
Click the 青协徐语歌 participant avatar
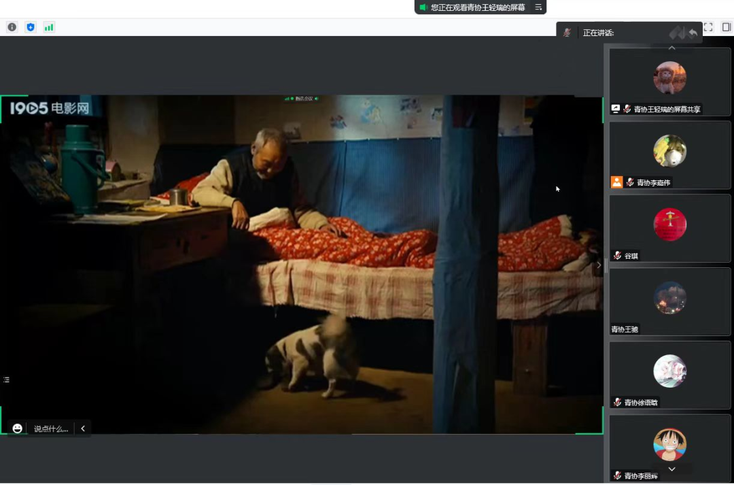[669, 371]
